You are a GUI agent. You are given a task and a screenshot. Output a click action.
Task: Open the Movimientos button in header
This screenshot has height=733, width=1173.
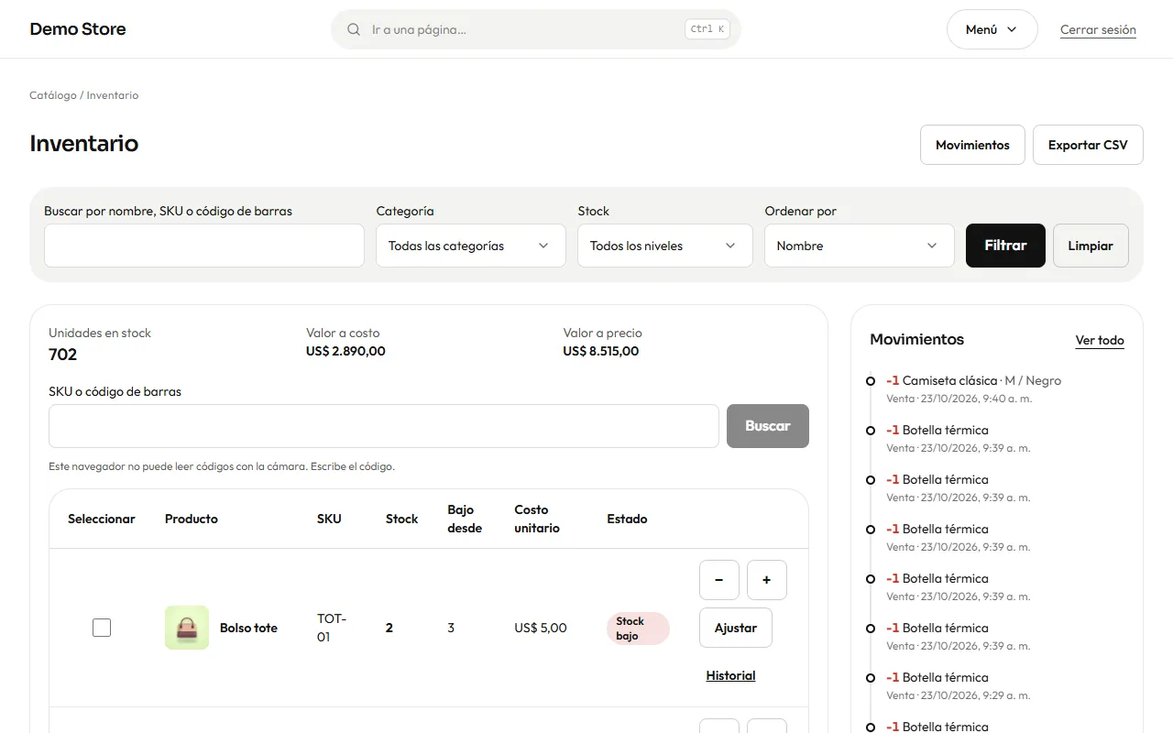click(x=972, y=145)
